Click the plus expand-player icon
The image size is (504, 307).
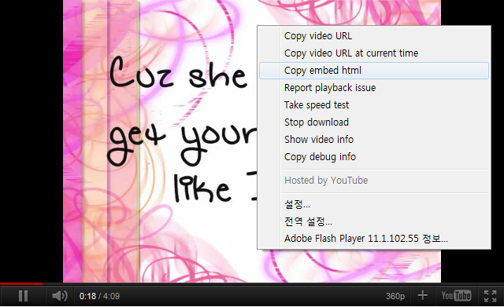pos(422,295)
